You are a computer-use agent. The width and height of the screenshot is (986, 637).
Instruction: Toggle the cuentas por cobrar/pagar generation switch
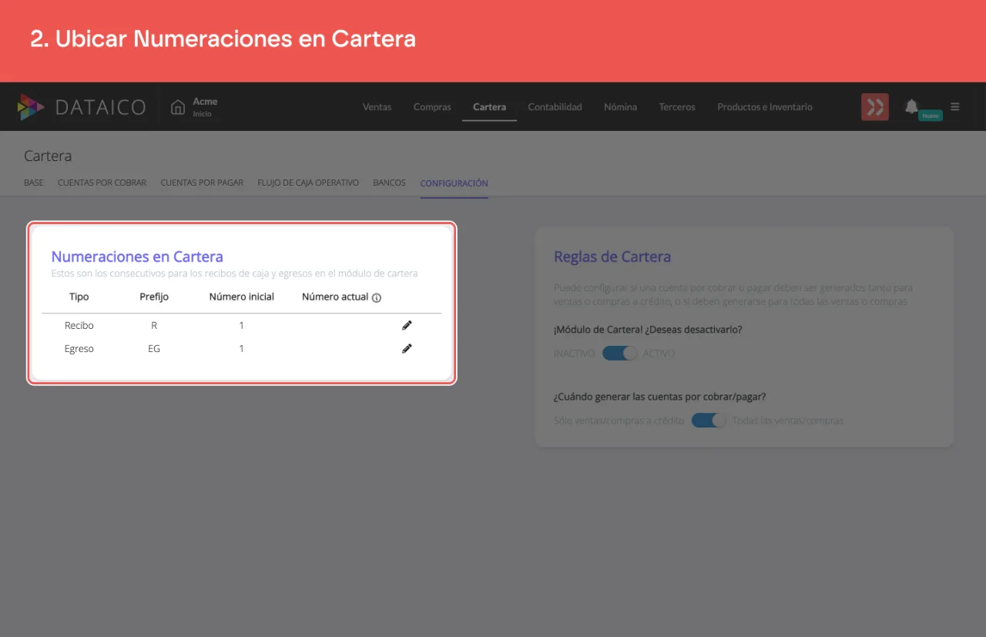point(709,421)
